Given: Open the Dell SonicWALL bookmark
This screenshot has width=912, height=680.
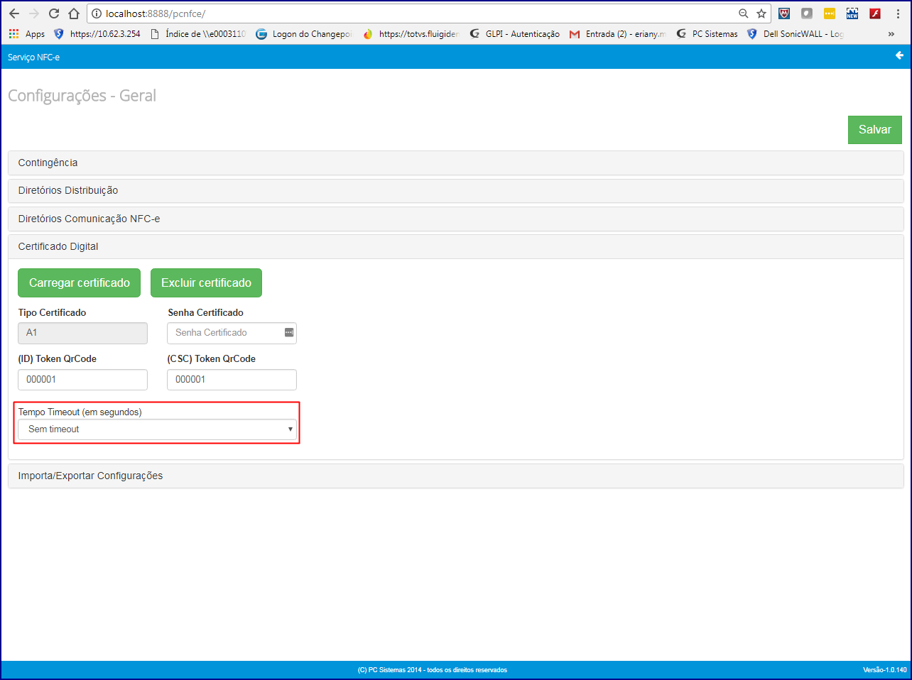Looking at the screenshot, I should [x=796, y=34].
